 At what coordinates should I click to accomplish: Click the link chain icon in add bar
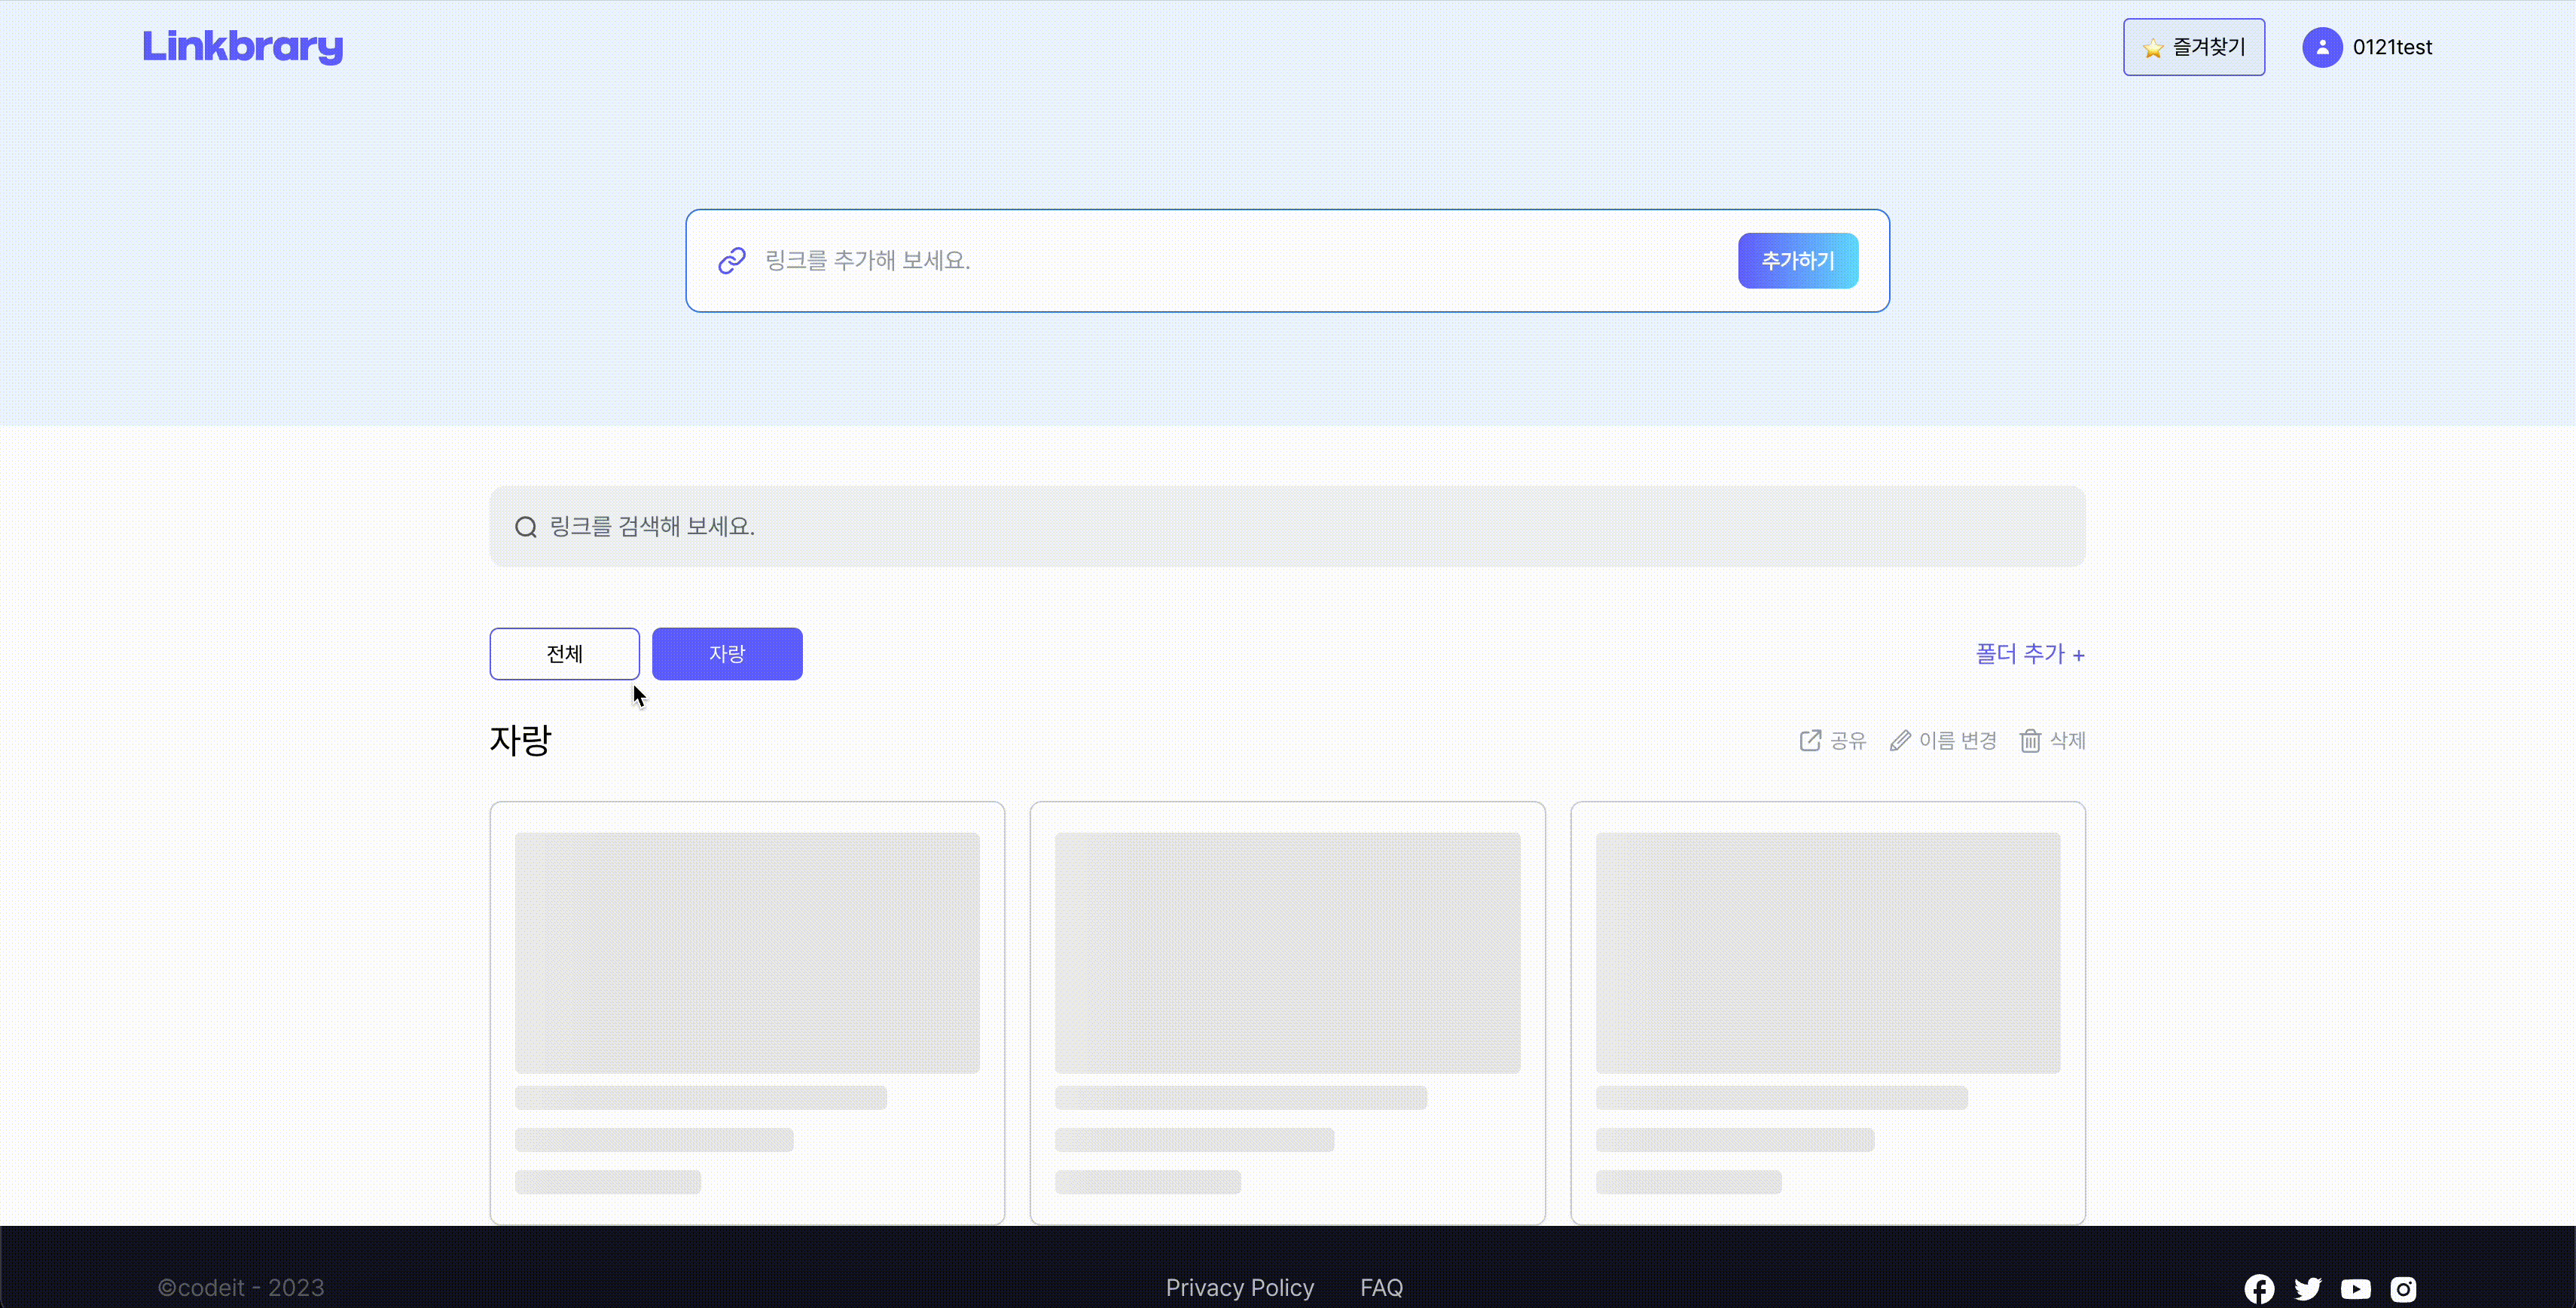[732, 261]
